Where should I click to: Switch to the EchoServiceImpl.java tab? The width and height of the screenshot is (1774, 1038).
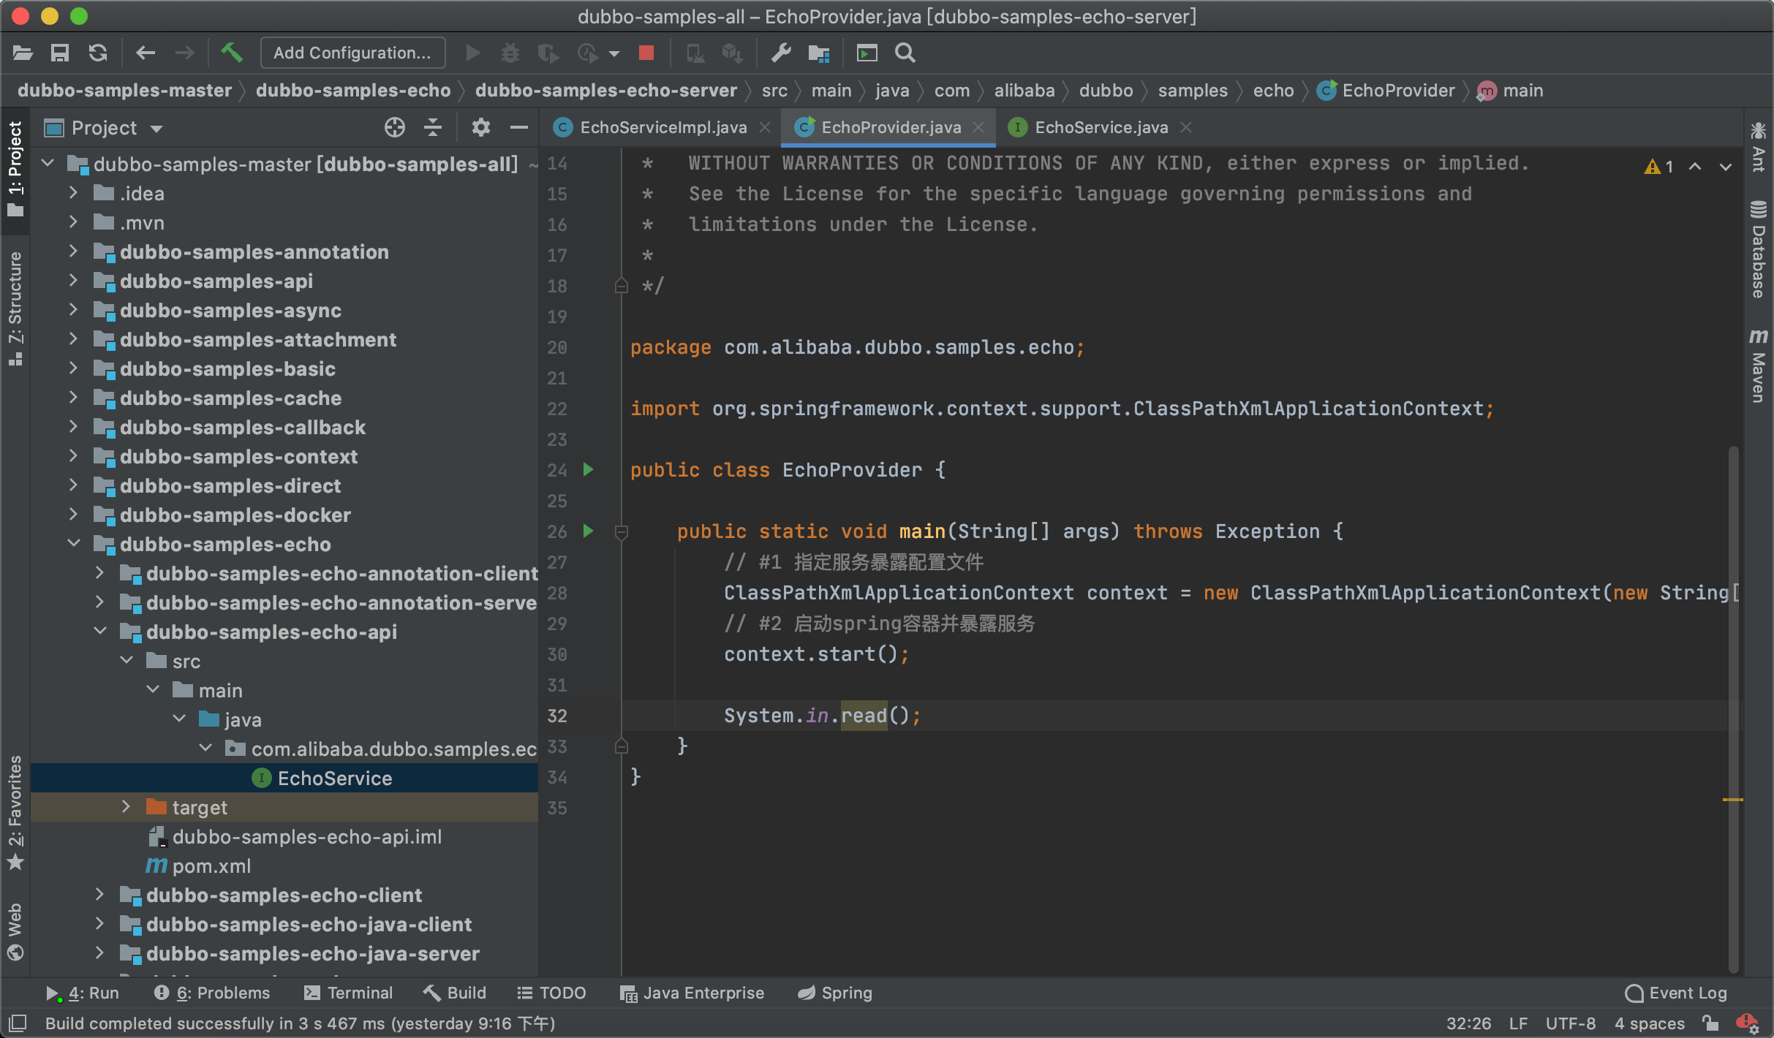pos(662,128)
